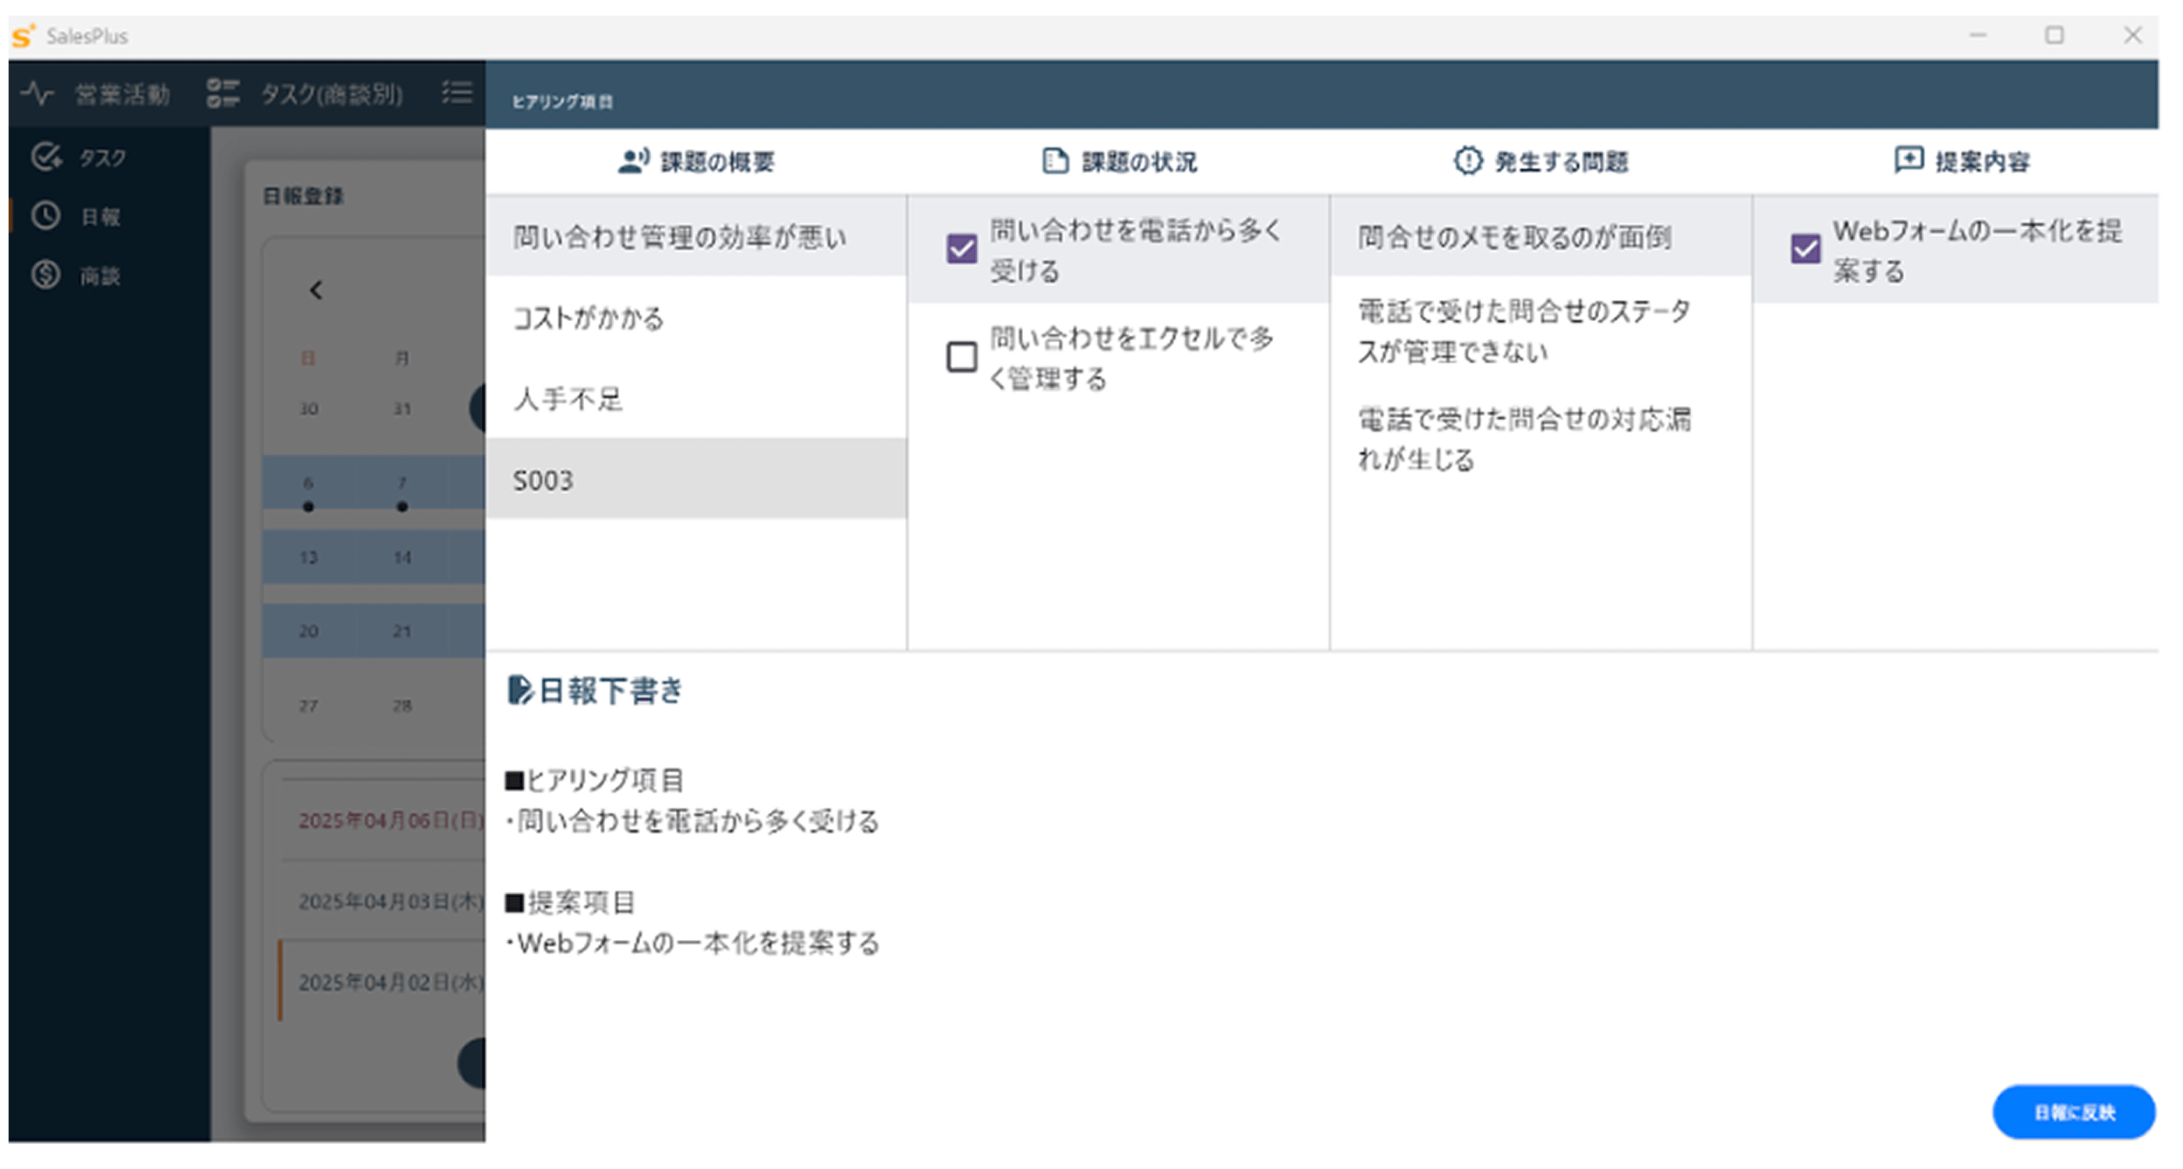
Task: Select calendar day 27
Action: coord(309,705)
